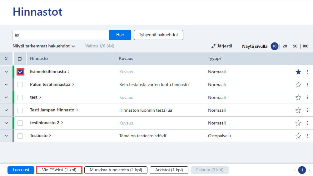Mark the test row as favorite

click(x=298, y=97)
